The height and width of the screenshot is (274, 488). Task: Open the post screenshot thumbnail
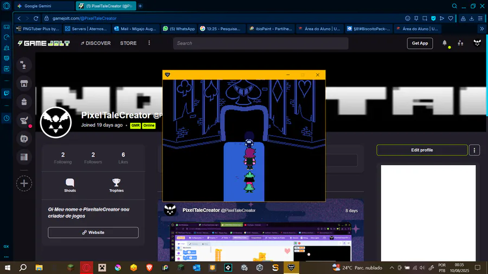coord(261,242)
